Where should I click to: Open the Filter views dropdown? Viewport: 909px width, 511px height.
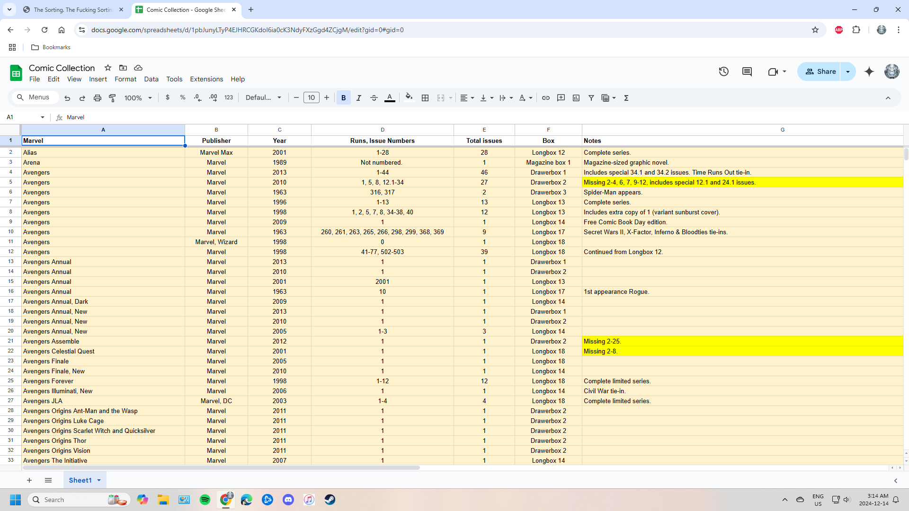tap(608, 98)
